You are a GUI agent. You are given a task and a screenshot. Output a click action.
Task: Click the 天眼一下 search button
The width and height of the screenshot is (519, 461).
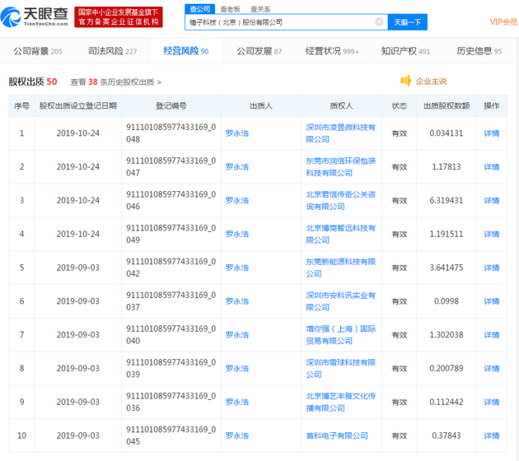[x=407, y=22]
